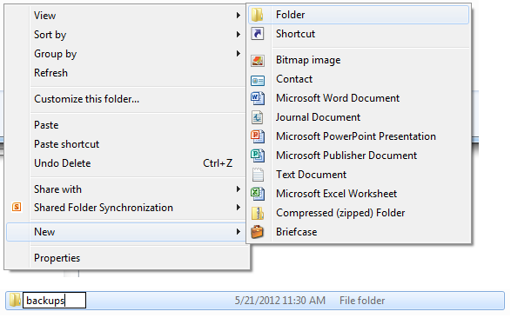Click the folder icon beside backups
Viewport: 511px width, 318px height.
[x=15, y=300]
